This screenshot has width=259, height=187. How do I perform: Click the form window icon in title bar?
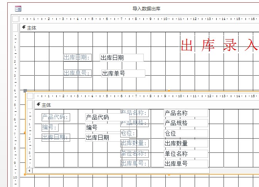point(18,8)
